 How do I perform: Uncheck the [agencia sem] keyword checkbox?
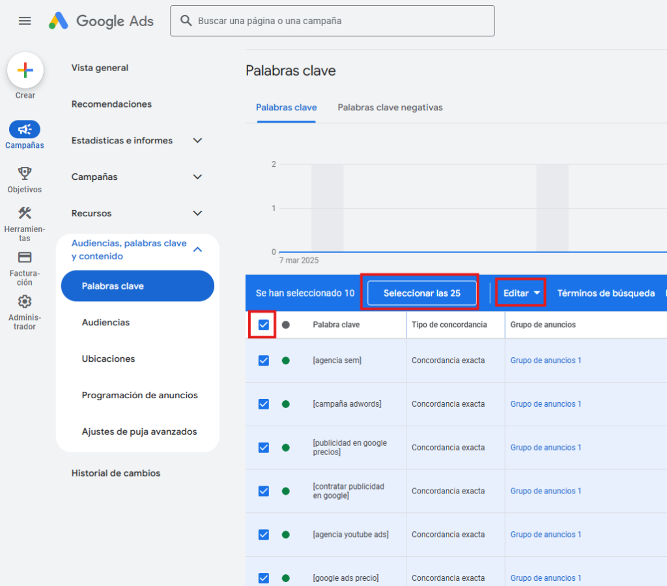point(264,360)
